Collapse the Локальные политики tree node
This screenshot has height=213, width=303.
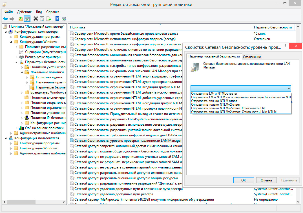[22, 72]
